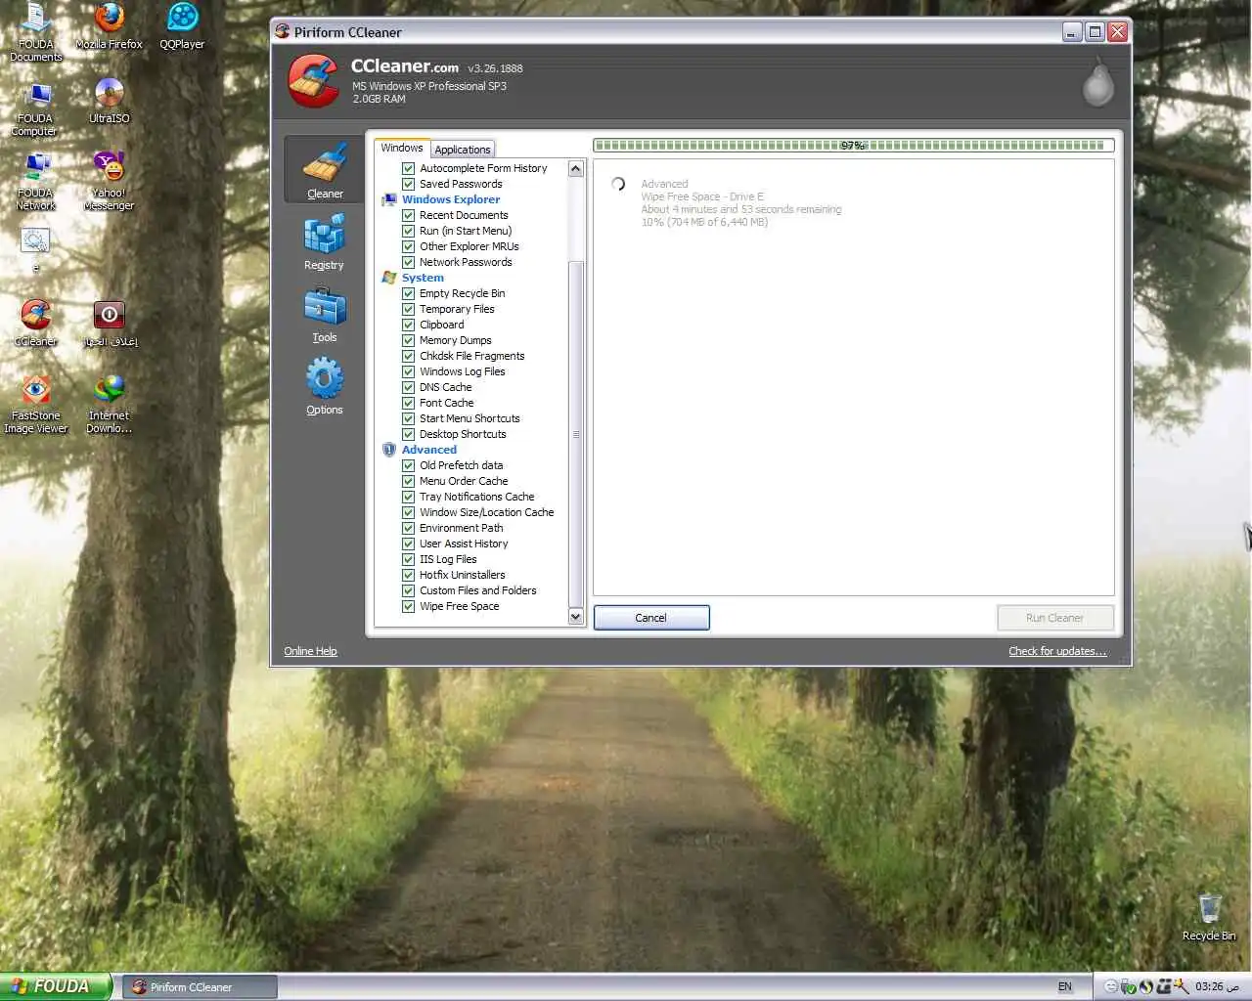The height and width of the screenshot is (1001, 1252).
Task: Open the Registry section icon
Action: [324, 236]
